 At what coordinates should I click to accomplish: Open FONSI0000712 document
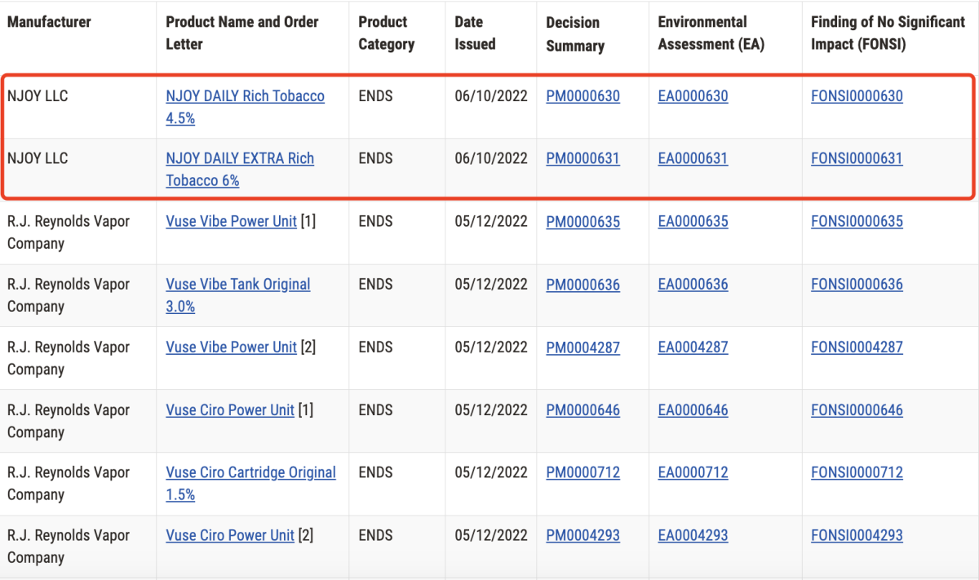click(x=857, y=473)
